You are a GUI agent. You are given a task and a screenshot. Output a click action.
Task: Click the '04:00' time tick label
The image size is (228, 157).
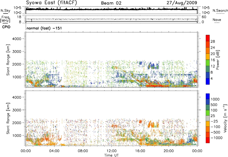54,151
